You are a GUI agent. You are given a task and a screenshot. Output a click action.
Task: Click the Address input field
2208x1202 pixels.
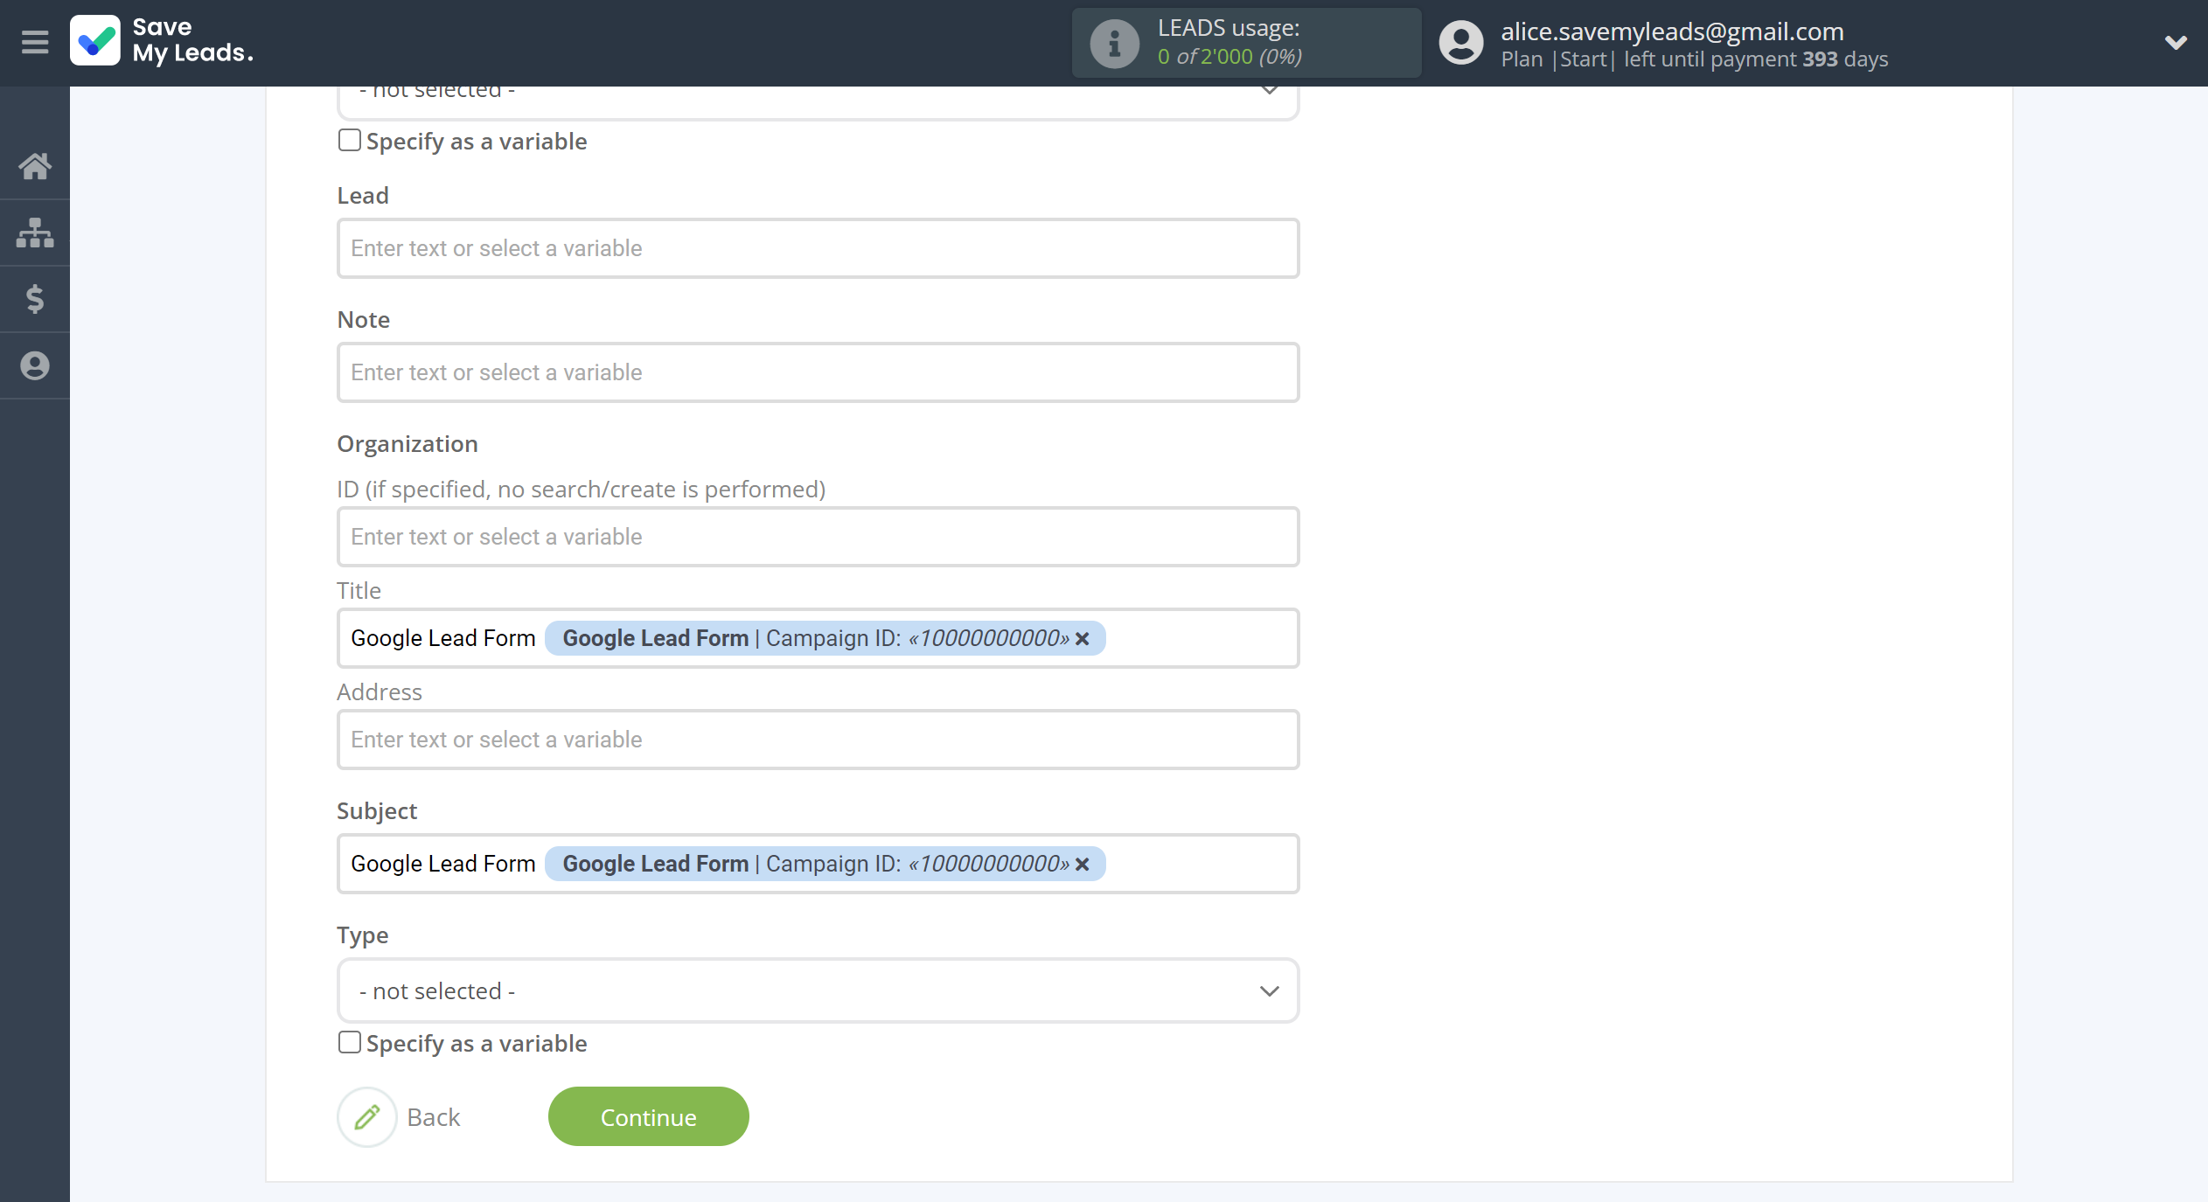818,740
